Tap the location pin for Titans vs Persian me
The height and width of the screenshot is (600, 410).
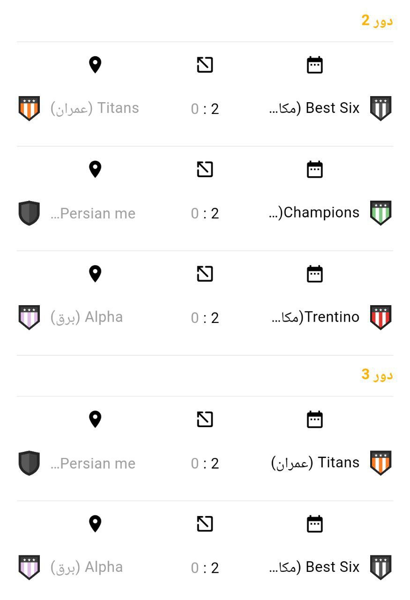[95, 419]
